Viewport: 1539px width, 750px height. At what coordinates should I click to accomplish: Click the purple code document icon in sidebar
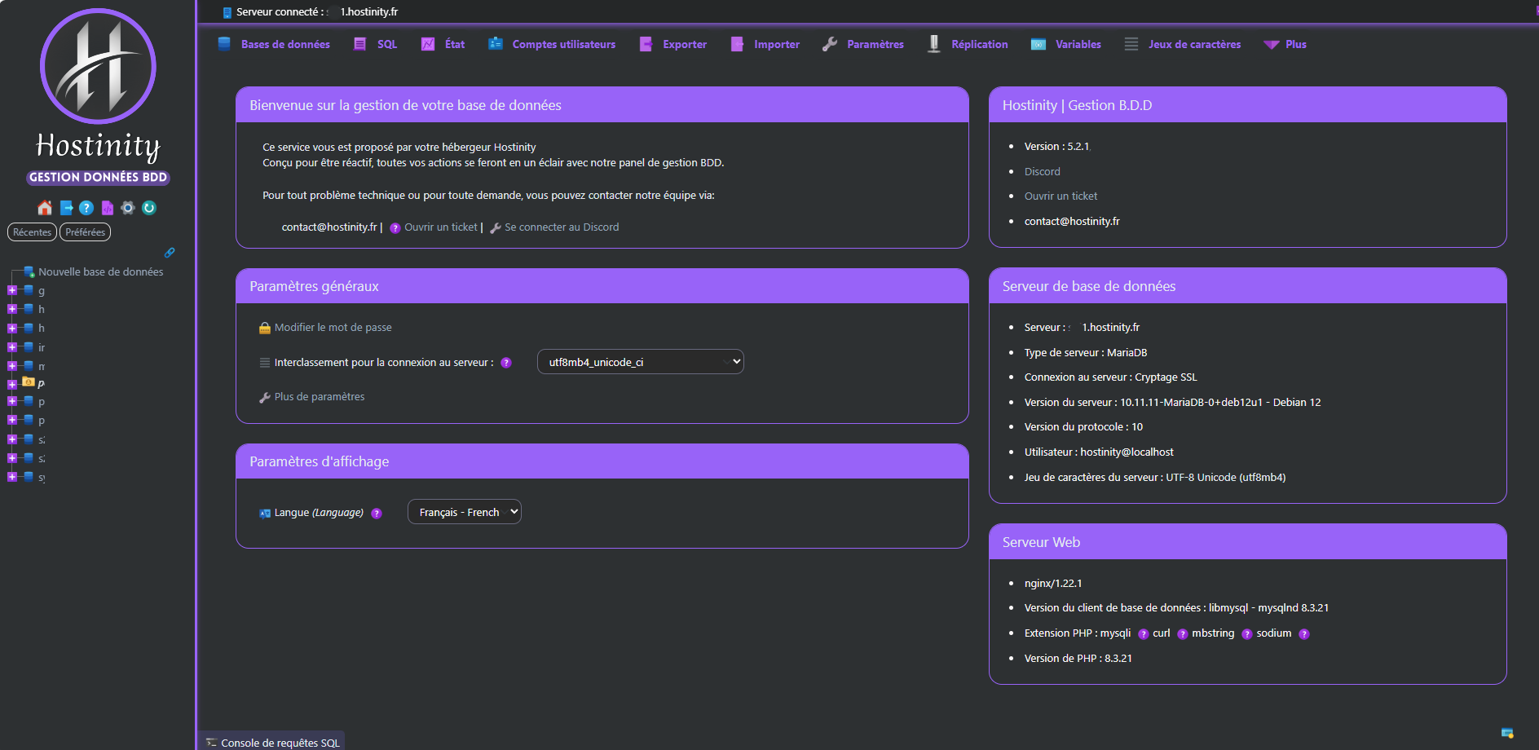107,208
